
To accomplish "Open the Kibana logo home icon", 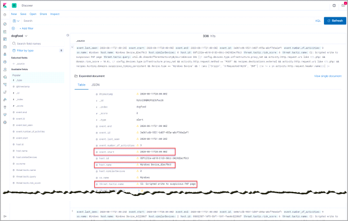I will click(5, 6).
